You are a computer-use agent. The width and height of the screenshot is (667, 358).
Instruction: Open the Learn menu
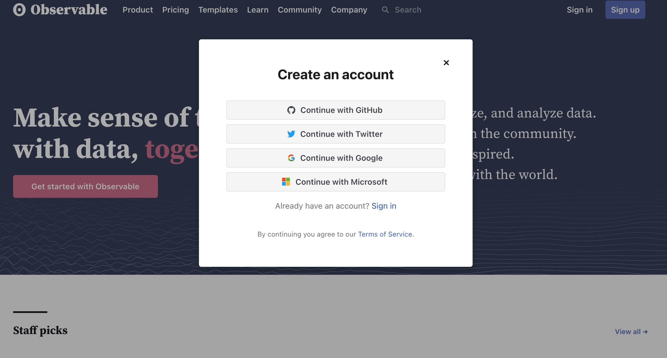pyautogui.click(x=258, y=10)
